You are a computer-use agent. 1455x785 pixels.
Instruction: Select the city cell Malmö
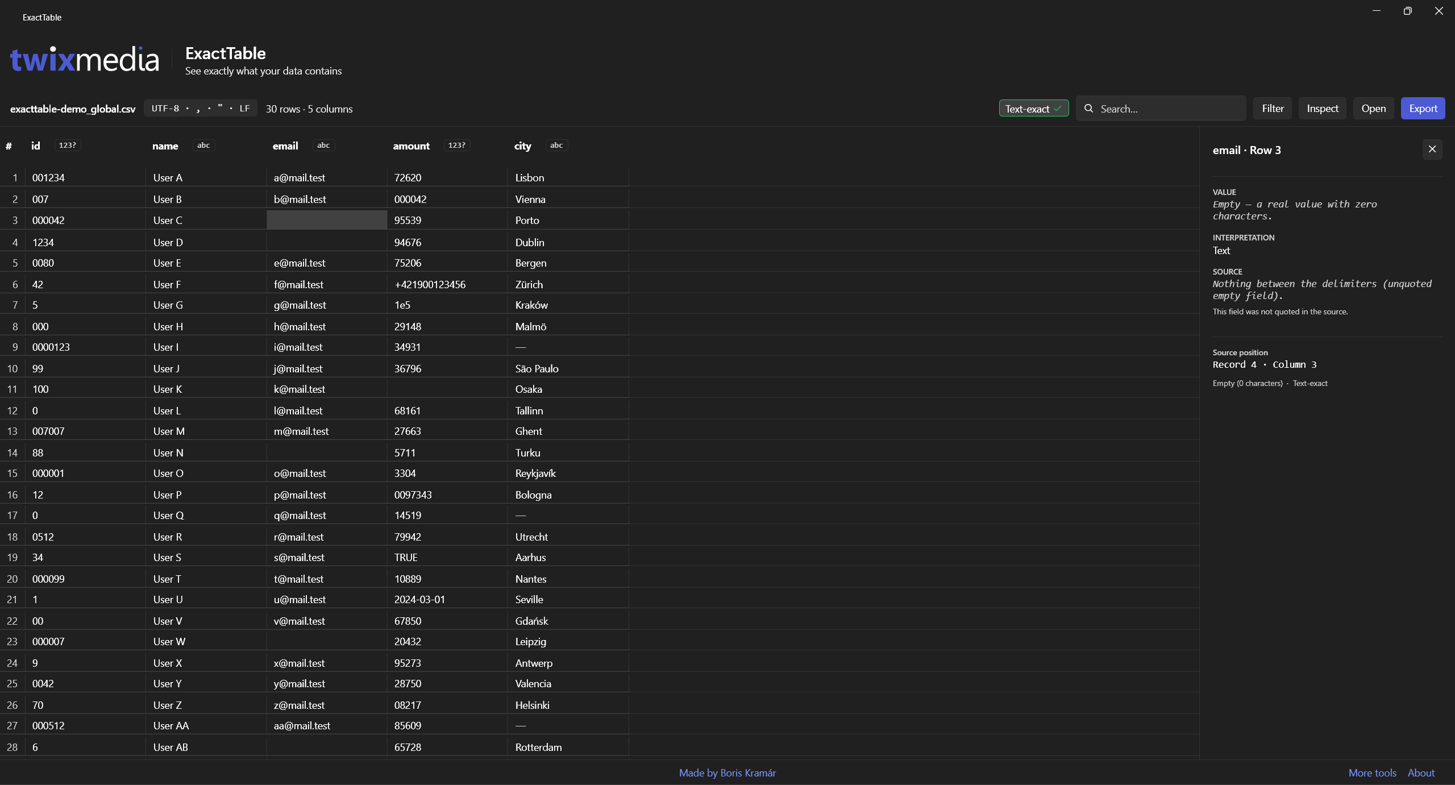[568, 326]
